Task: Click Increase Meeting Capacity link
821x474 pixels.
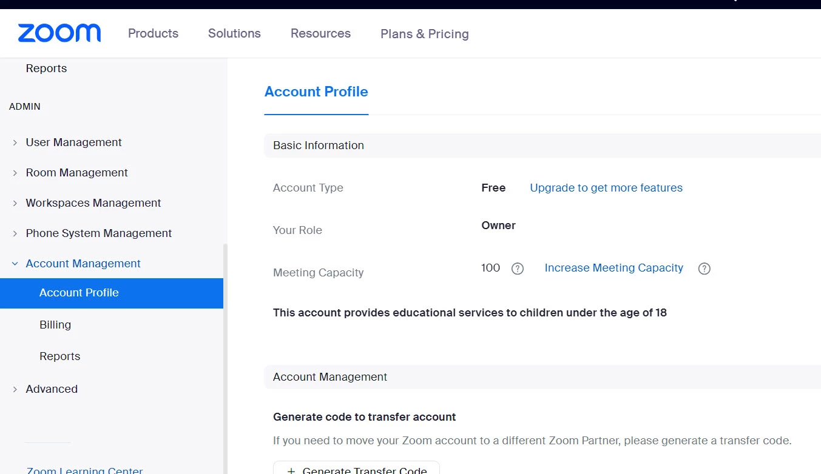Action: 614,268
